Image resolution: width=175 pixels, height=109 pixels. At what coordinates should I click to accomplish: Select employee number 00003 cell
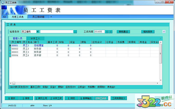click(17, 52)
